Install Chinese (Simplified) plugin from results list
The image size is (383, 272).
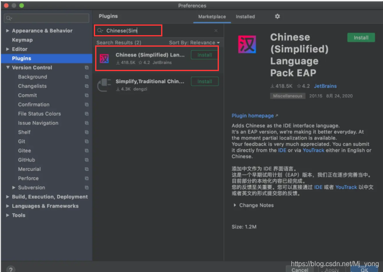tap(205, 55)
